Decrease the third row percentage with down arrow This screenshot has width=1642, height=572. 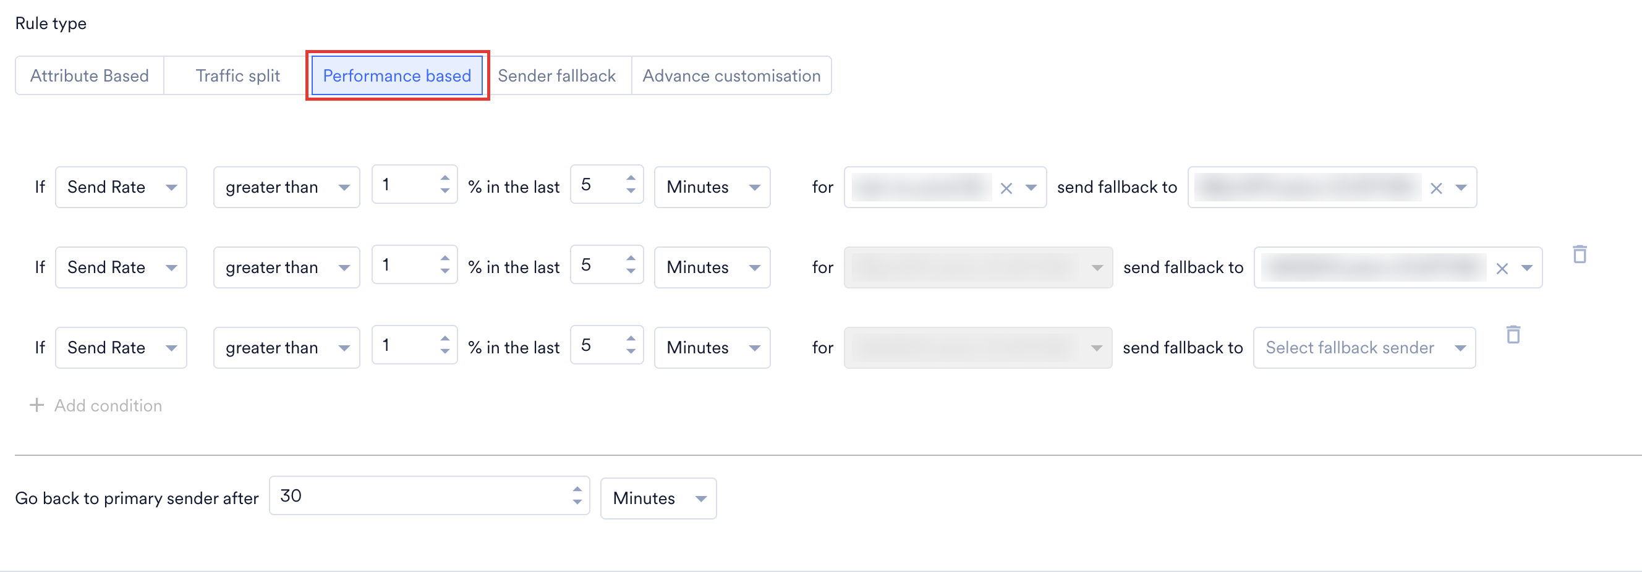point(445,351)
